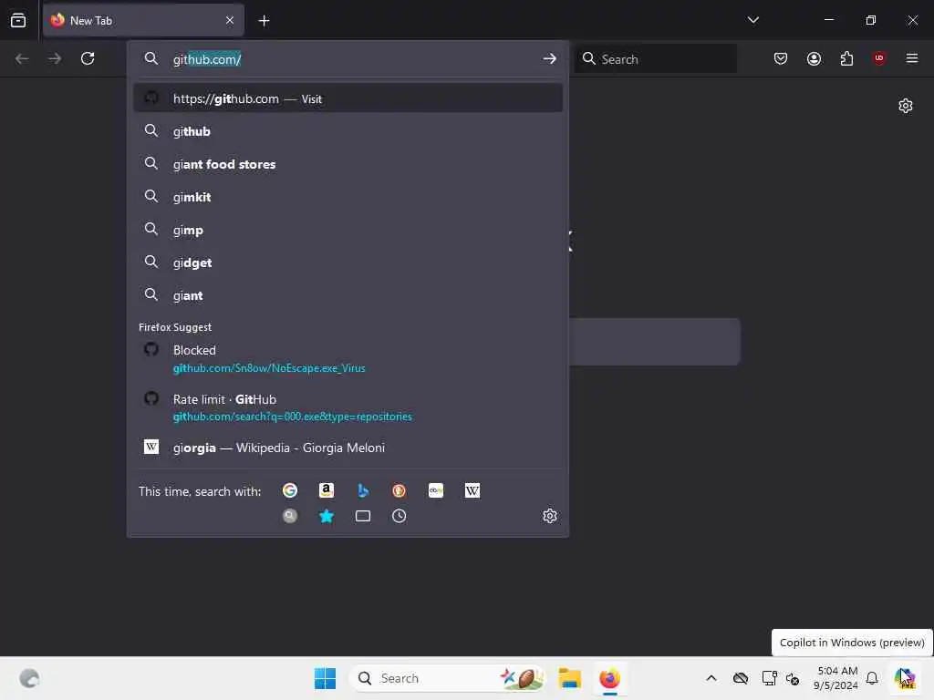Search bookmarks with star icon
The width and height of the screenshot is (934, 700).
pos(327,516)
